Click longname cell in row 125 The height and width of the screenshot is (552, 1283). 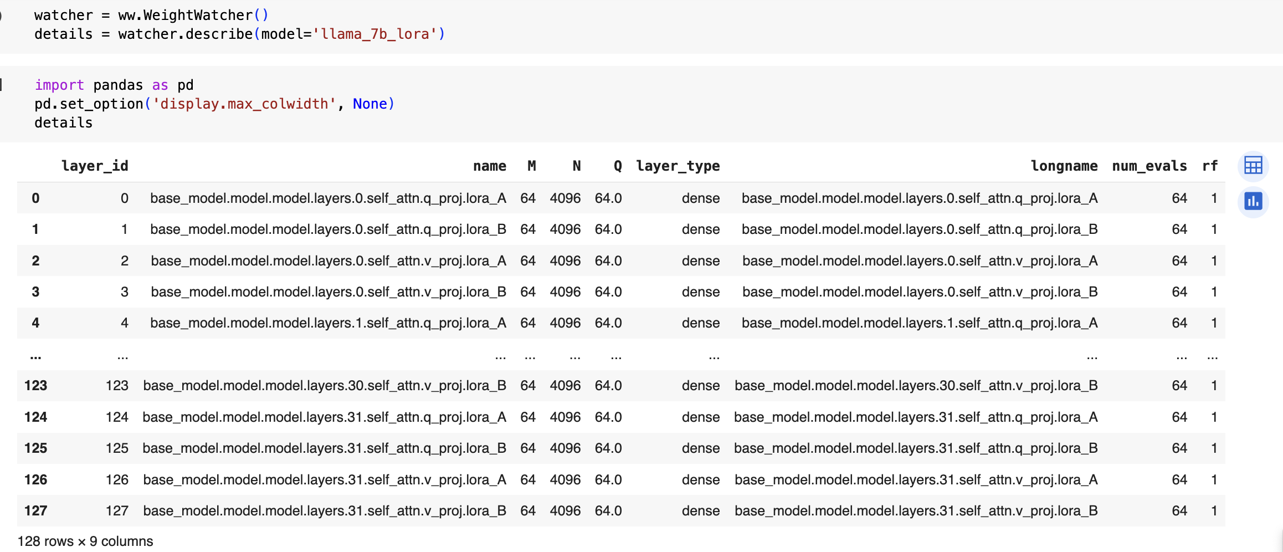[915, 448]
